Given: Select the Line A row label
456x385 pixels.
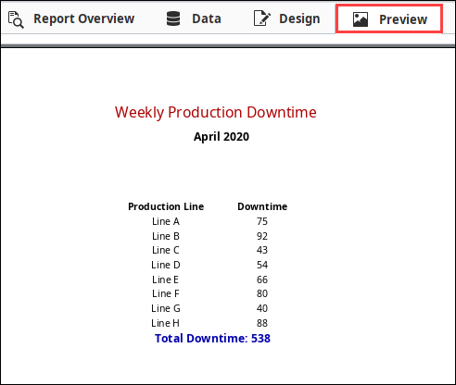Looking at the screenshot, I should click(x=166, y=221).
